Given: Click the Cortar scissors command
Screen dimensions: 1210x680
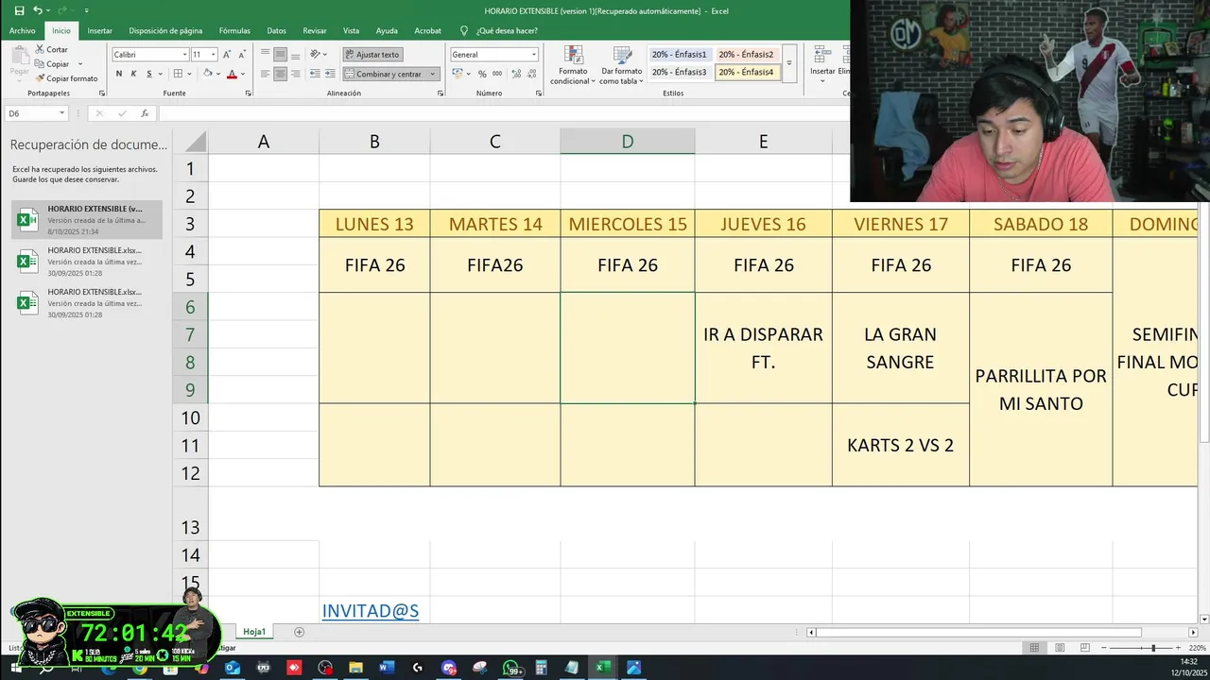Looking at the screenshot, I should [52, 49].
